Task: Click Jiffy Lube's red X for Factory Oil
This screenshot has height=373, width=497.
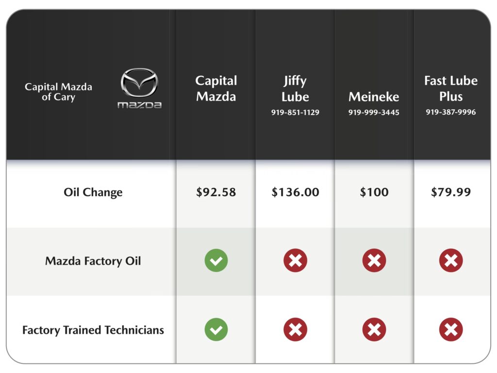Action: click(295, 261)
